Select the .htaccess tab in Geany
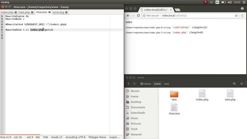This screenshot has height=139, width=247. [x=42, y=12]
